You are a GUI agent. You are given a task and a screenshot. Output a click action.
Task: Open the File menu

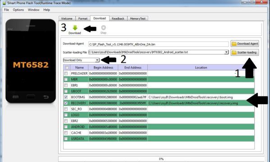click(7, 10)
